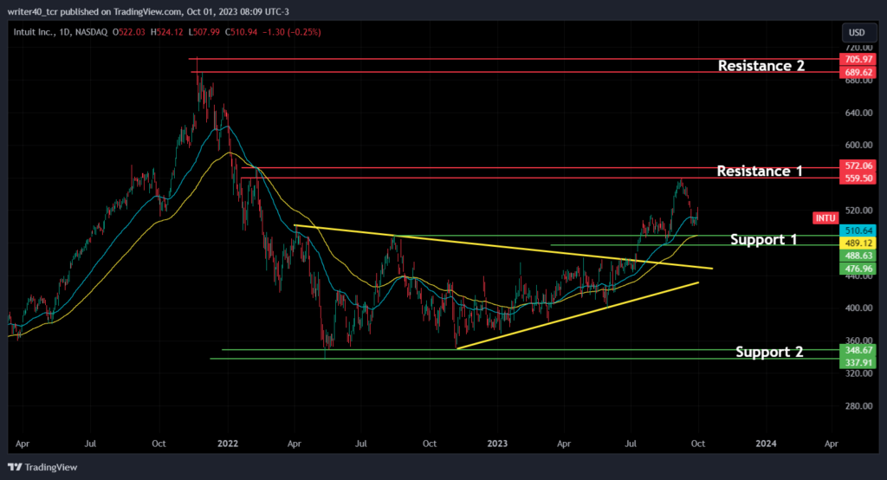Select the 689.62 price label

[858, 73]
